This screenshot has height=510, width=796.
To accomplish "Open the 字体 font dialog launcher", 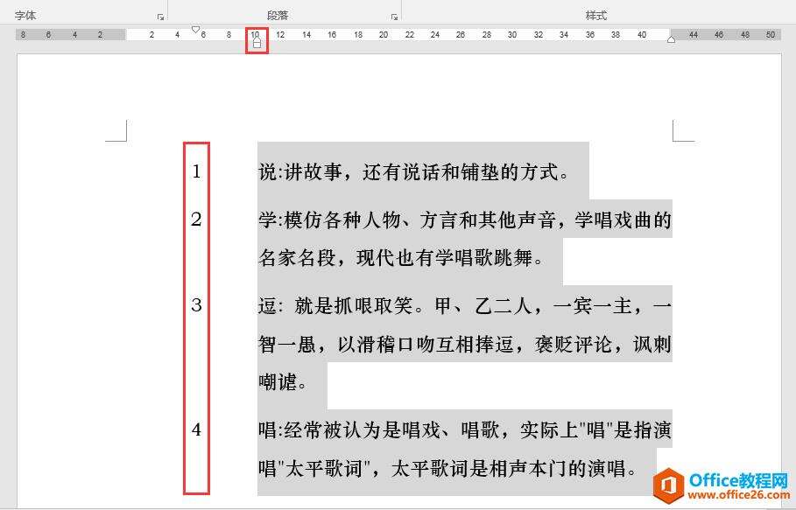I will [x=160, y=17].
